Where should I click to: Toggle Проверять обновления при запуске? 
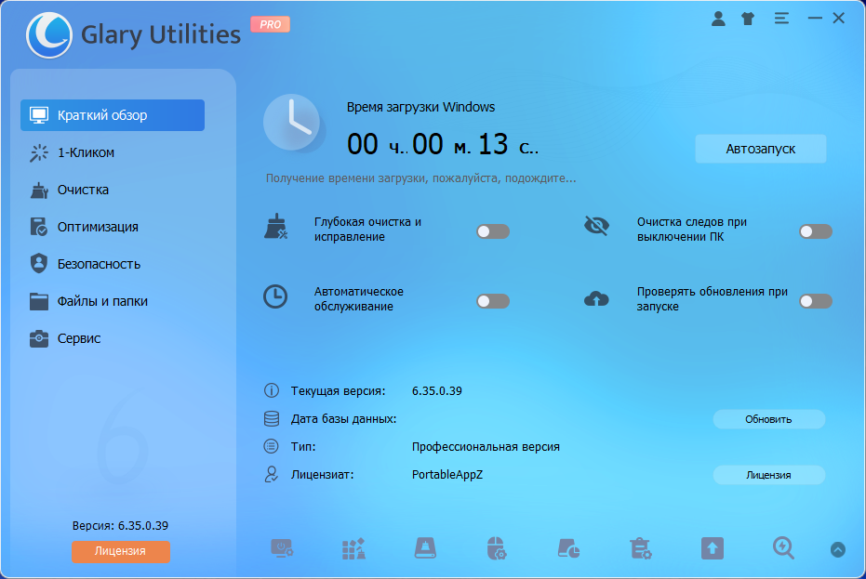point(816,300)
